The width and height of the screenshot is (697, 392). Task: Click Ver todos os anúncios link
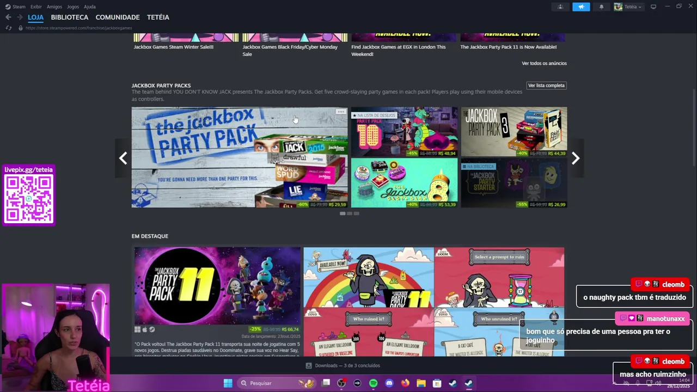(544, 63)
